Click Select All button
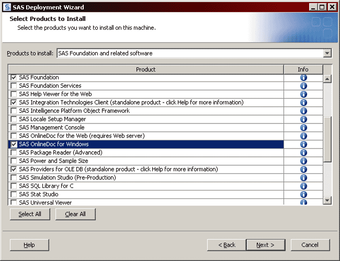Screen dimensions: 340x261 point(30,214)
